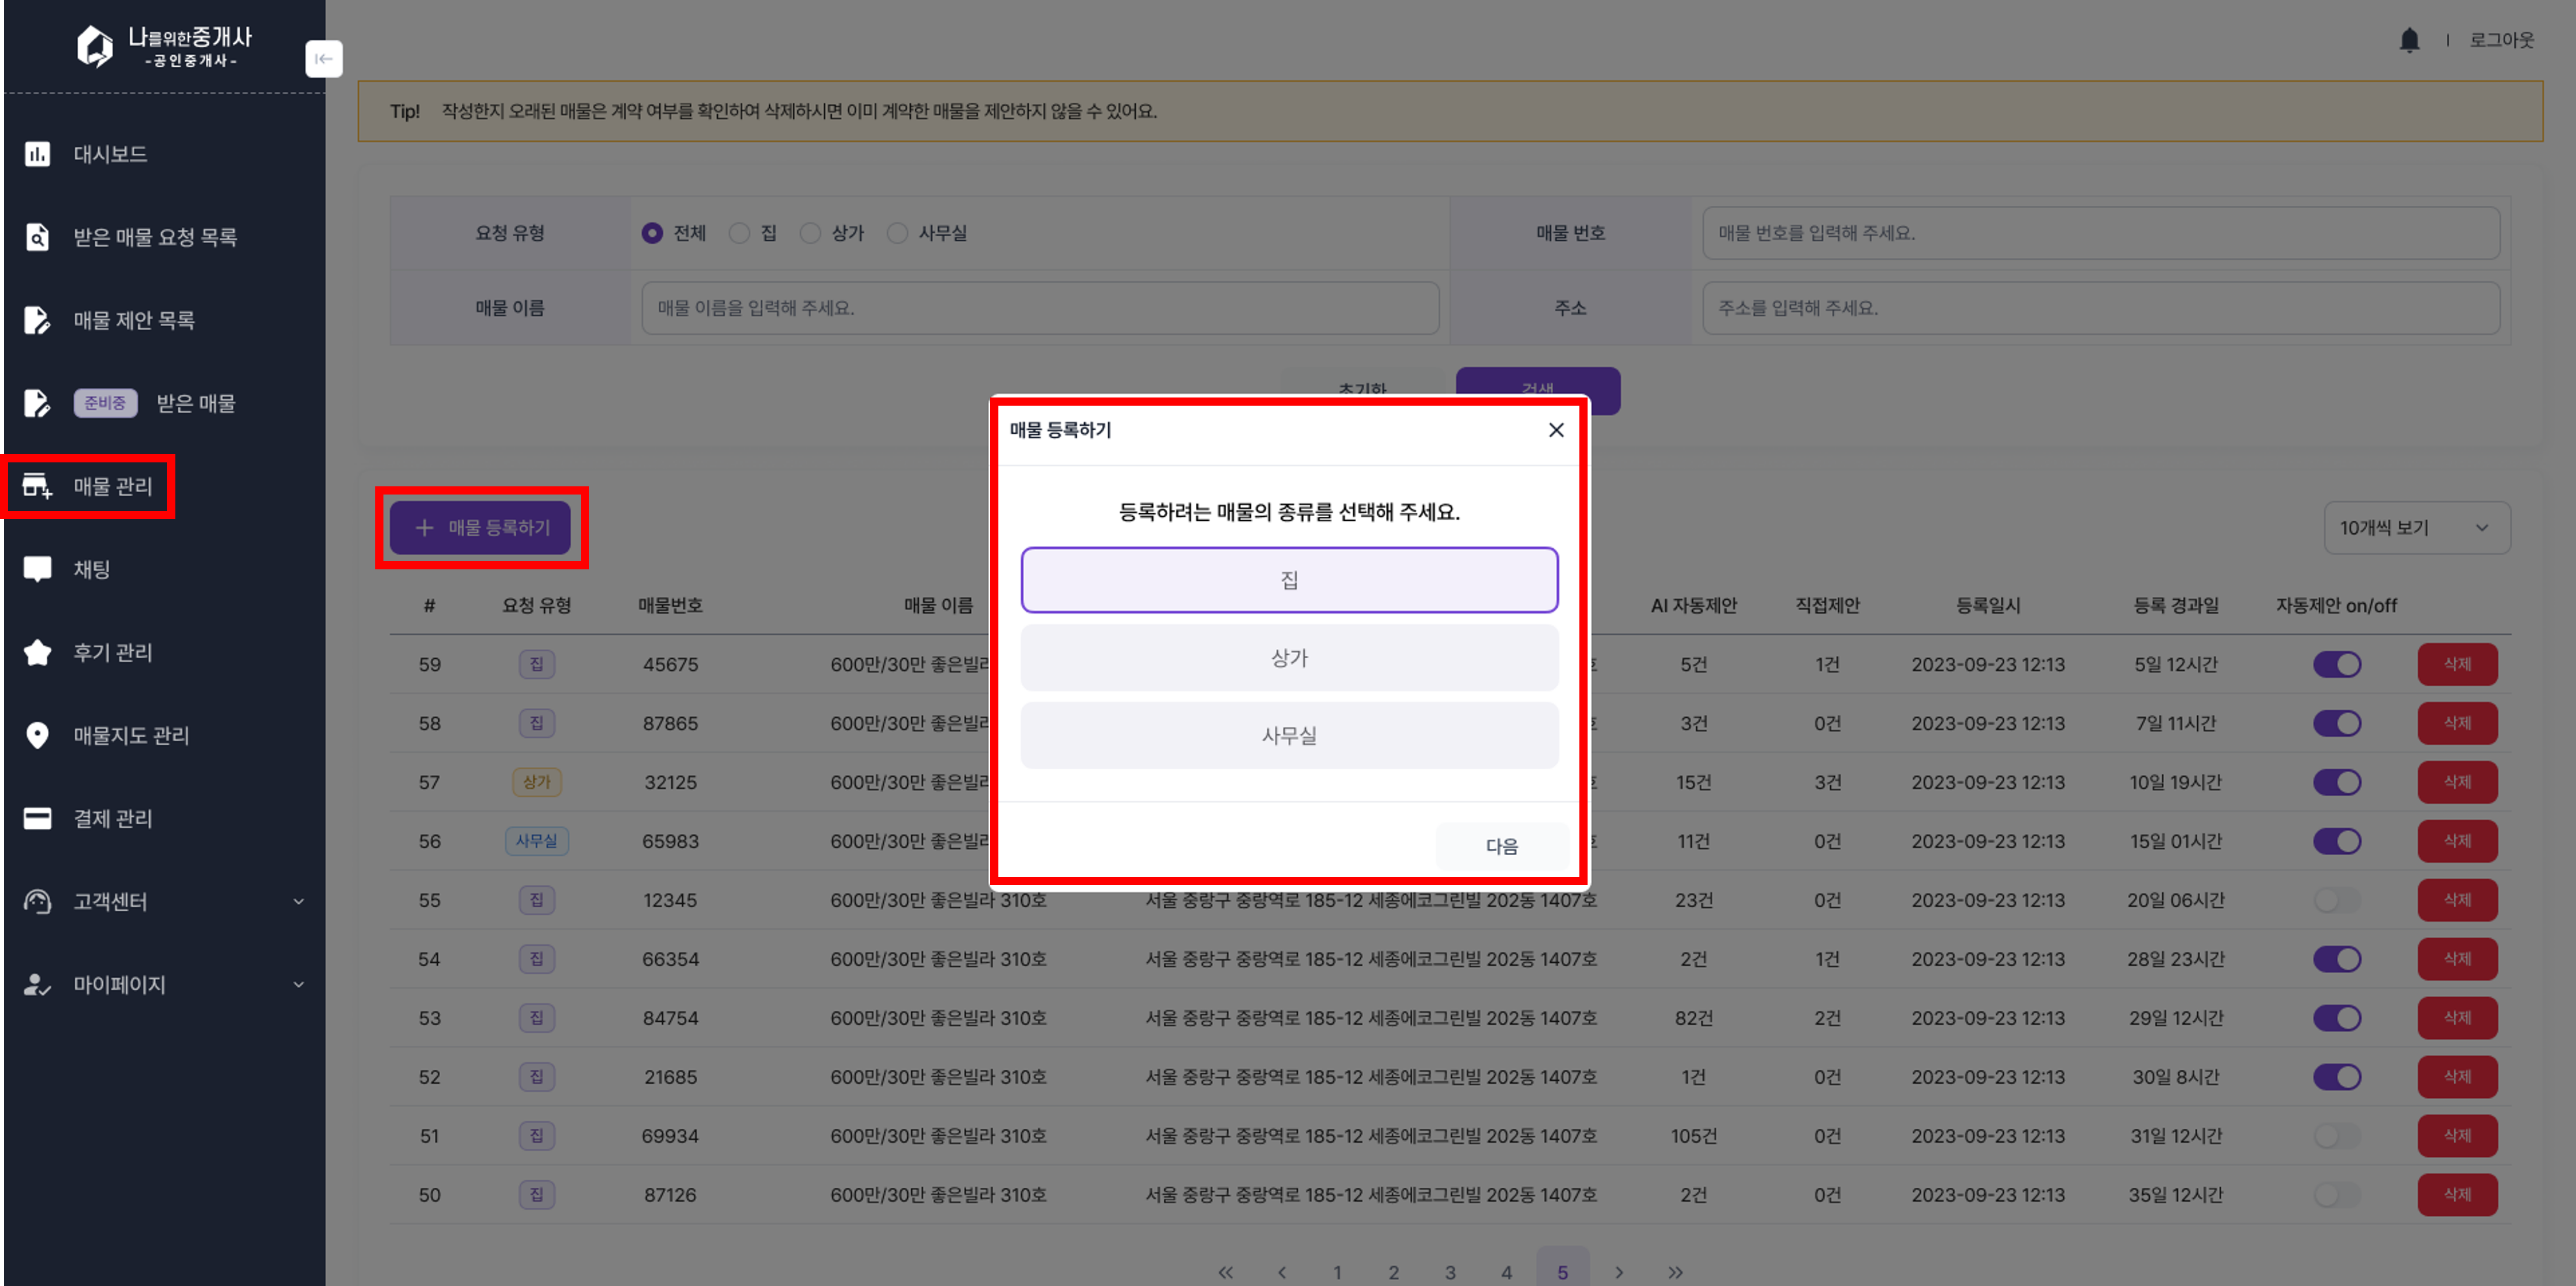Image resolution: width=2576 pixels, height=1286 pixels.
Task: Click the 결제 관리 card icon
Action: [37, 818]
